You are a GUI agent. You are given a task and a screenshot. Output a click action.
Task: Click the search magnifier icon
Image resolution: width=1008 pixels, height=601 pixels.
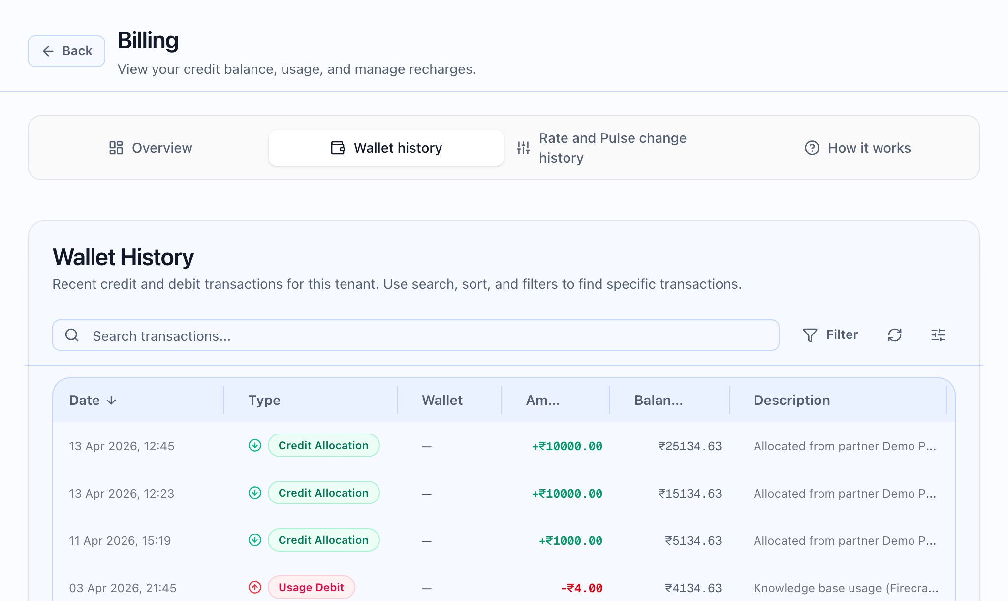pyautogui.click(x=72, y=335)
